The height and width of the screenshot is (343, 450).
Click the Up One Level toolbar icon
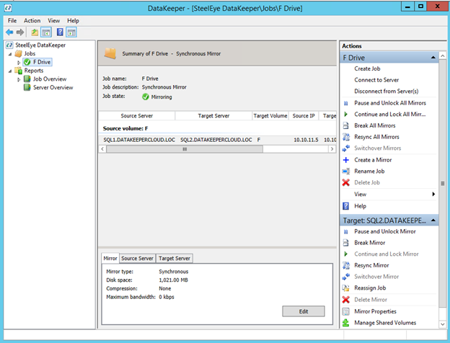pyautogui.click(x=35, y=32)
